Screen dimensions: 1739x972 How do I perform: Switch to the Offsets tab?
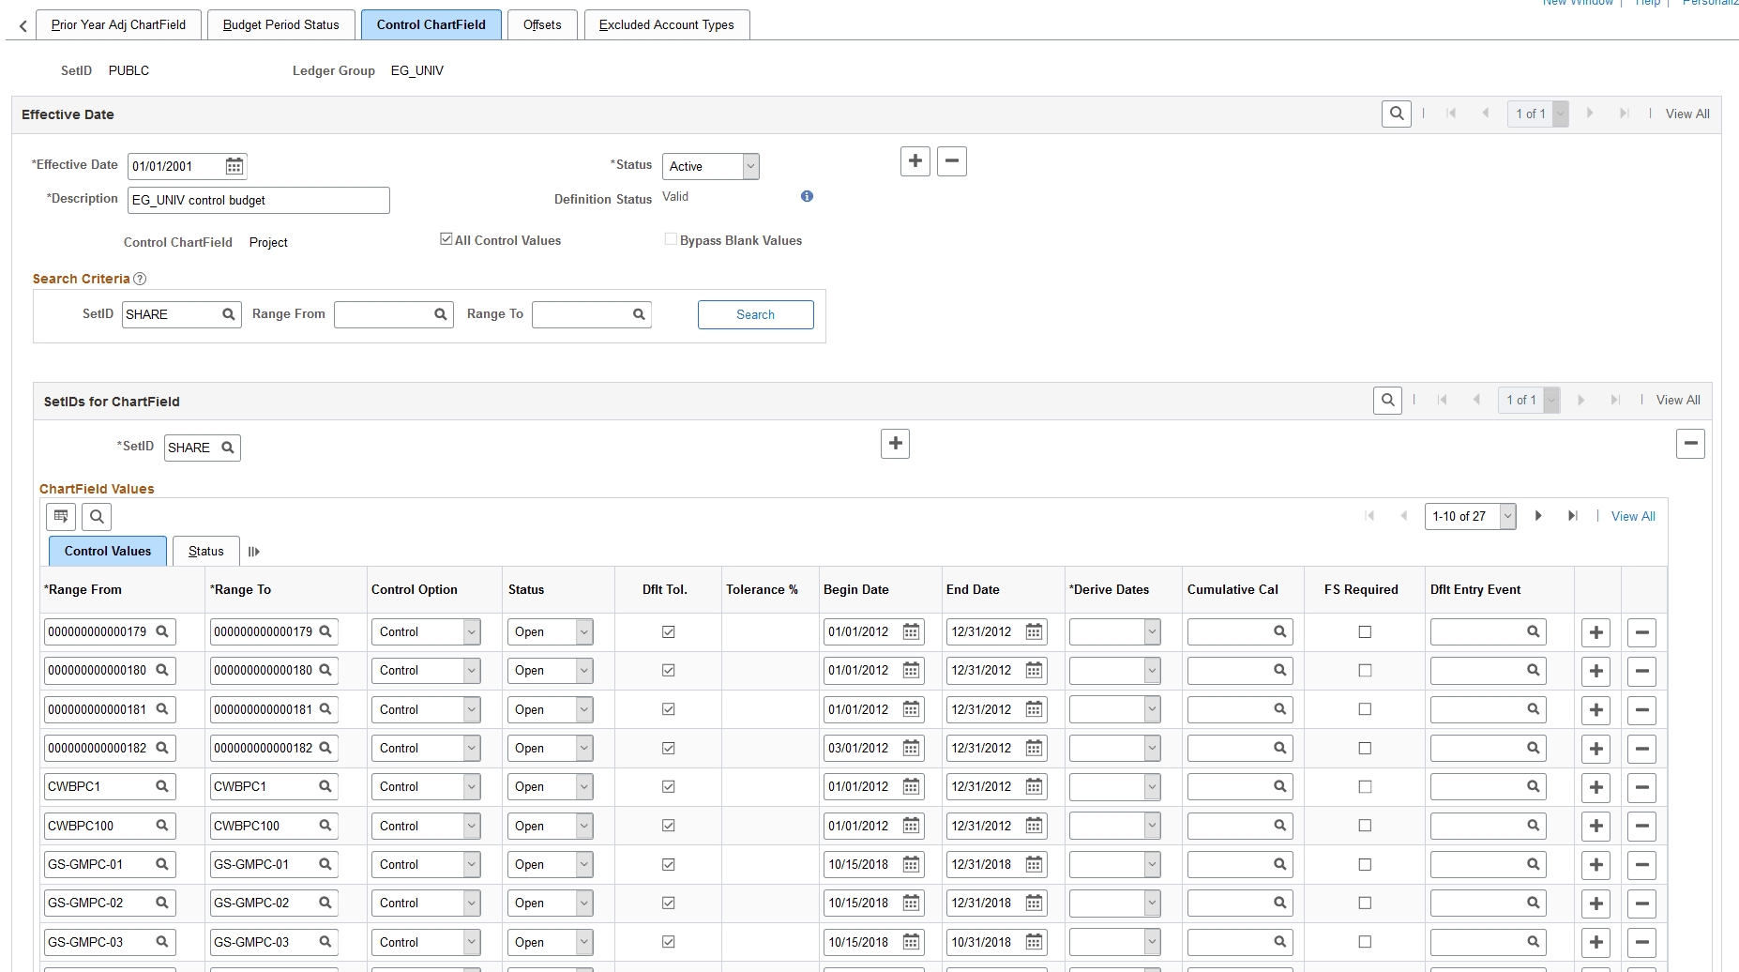point(542,24)
